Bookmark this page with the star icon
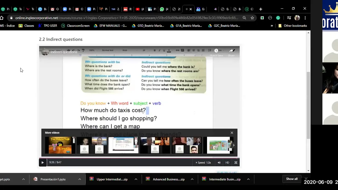Image resolution: width=338 pixels, height=190 pixels. (x=252, y=18)
